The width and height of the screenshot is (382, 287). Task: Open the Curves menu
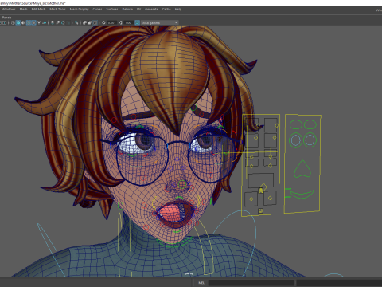click(x=97, y=10)
